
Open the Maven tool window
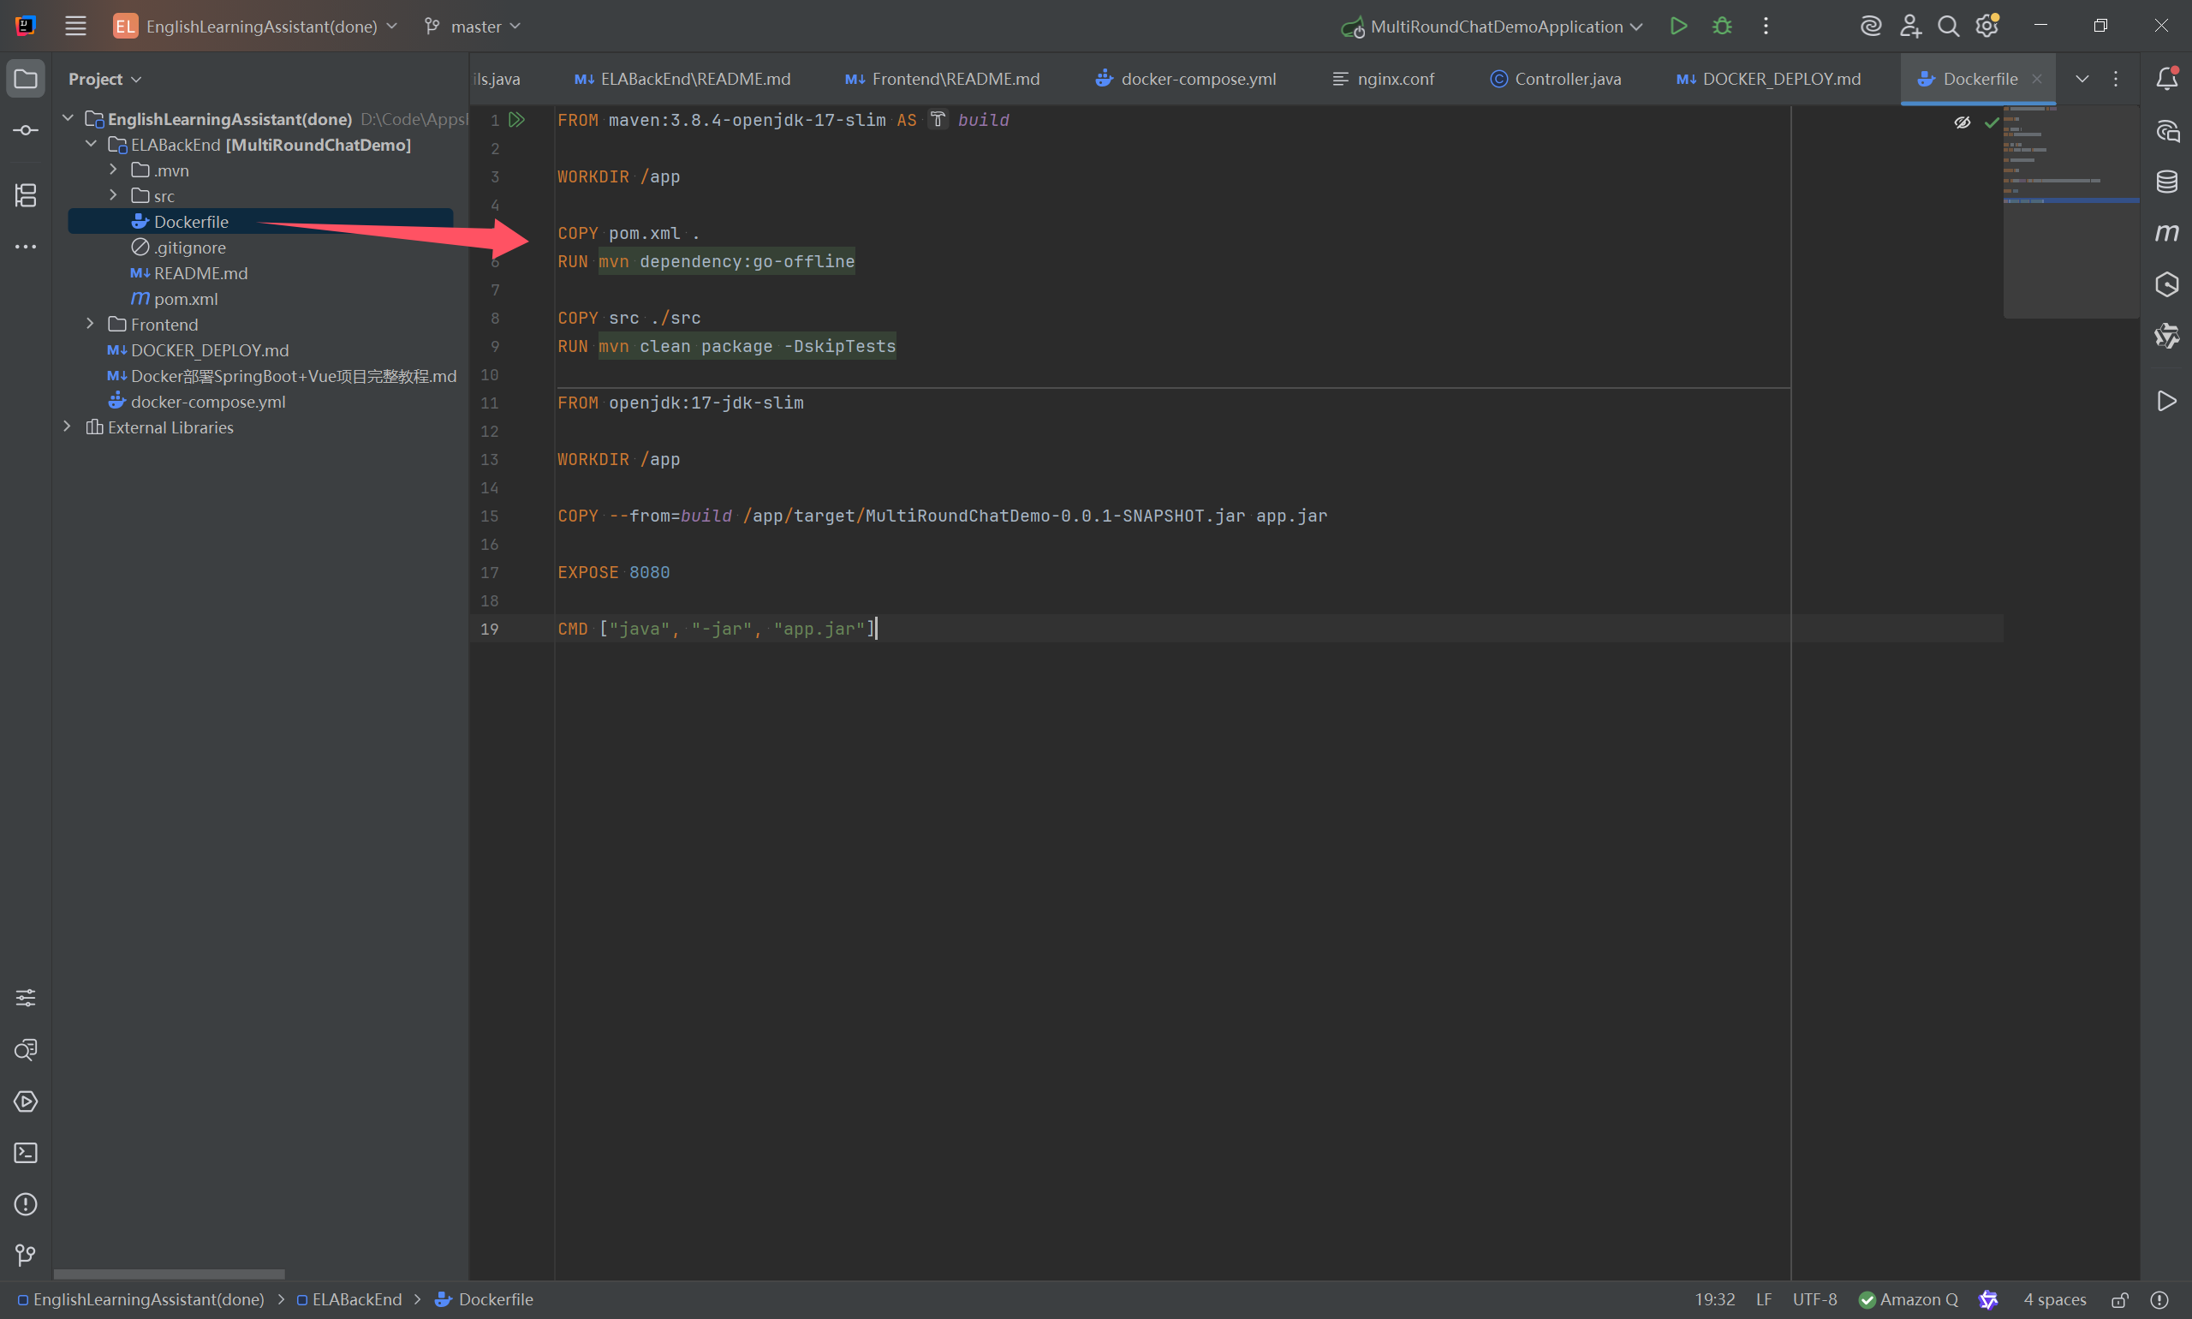point(2167,233)
